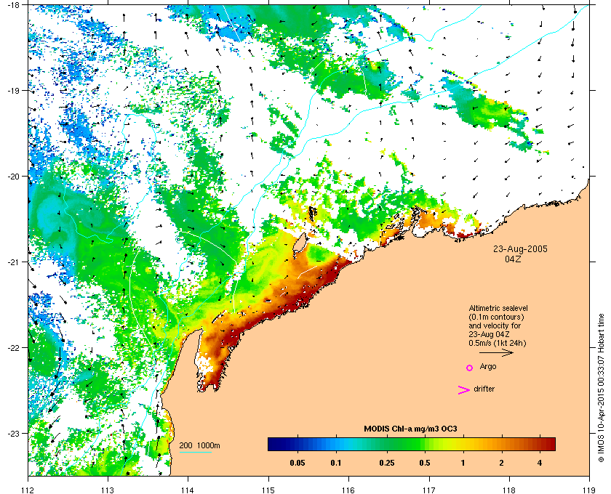Viewport: 611px width, 494px height.
Task: Click the -20 latitude axis label
Action: (13, 177)
